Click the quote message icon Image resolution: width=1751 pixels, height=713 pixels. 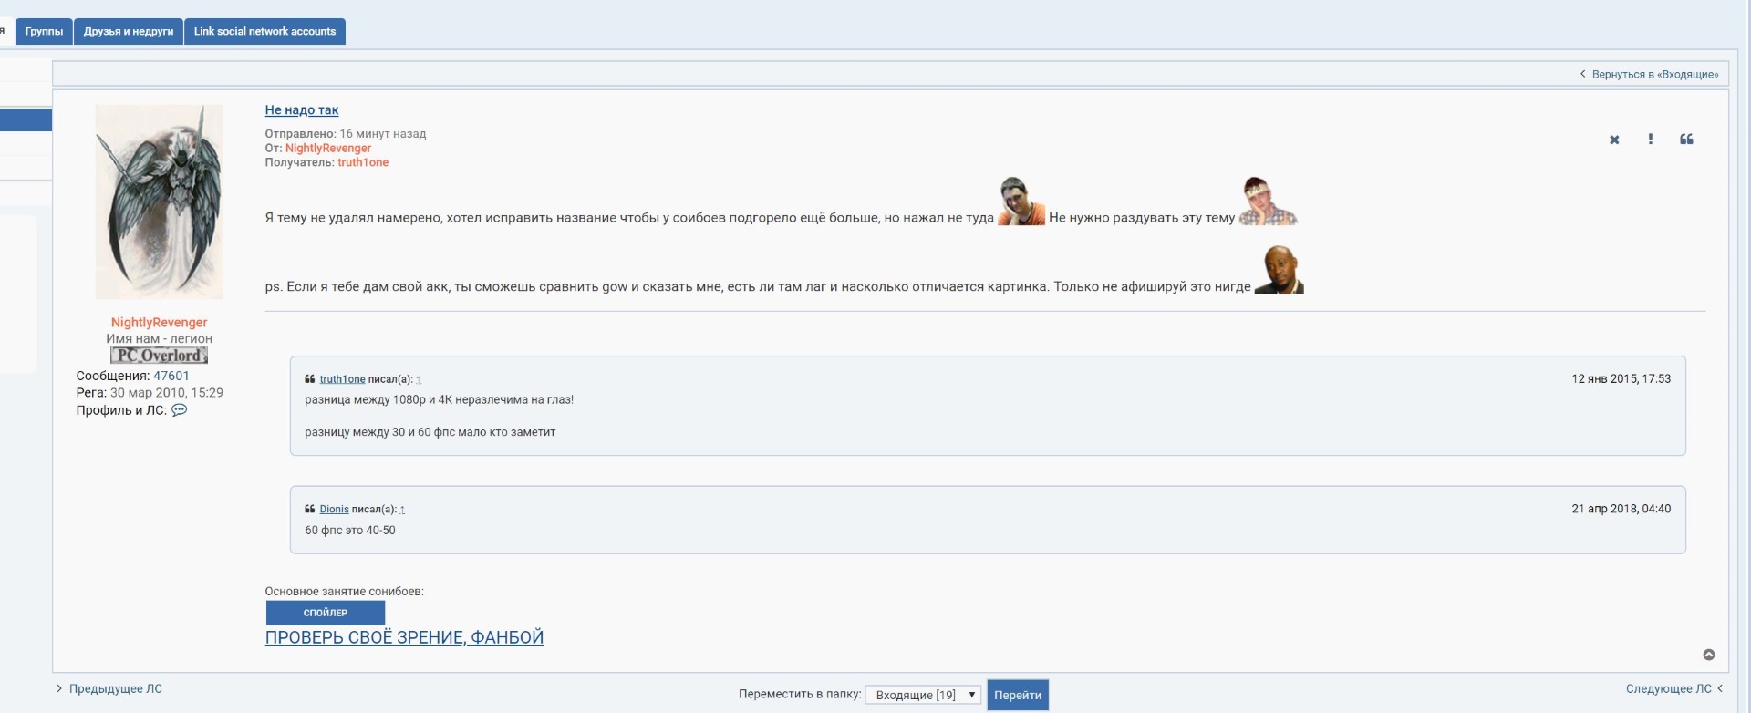(x=1686, y=139)
